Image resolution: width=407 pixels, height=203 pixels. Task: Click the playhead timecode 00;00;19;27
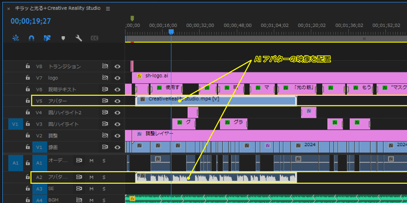click(x=31, y=21)
